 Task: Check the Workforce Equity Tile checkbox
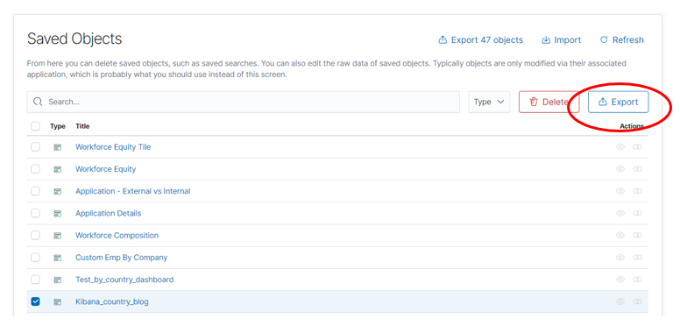[x=35, y=147]
